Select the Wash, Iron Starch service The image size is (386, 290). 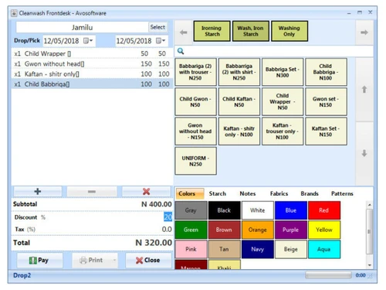point(251,31)
